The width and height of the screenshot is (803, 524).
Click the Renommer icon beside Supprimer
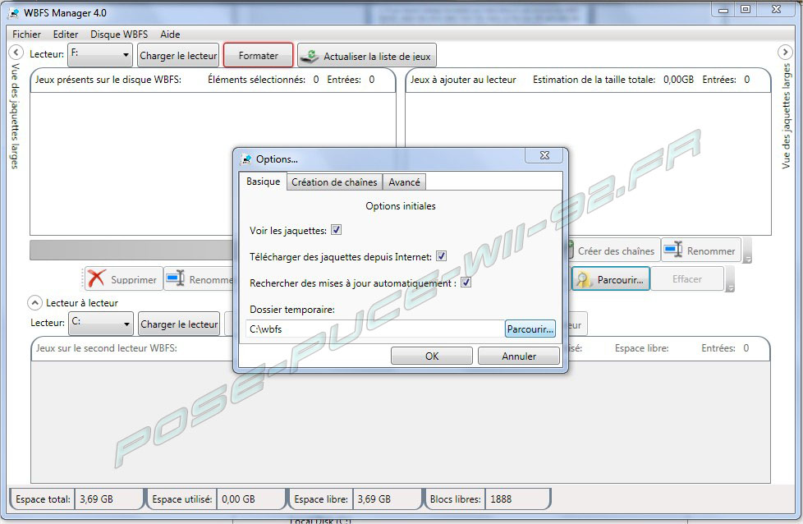[175, 278]
